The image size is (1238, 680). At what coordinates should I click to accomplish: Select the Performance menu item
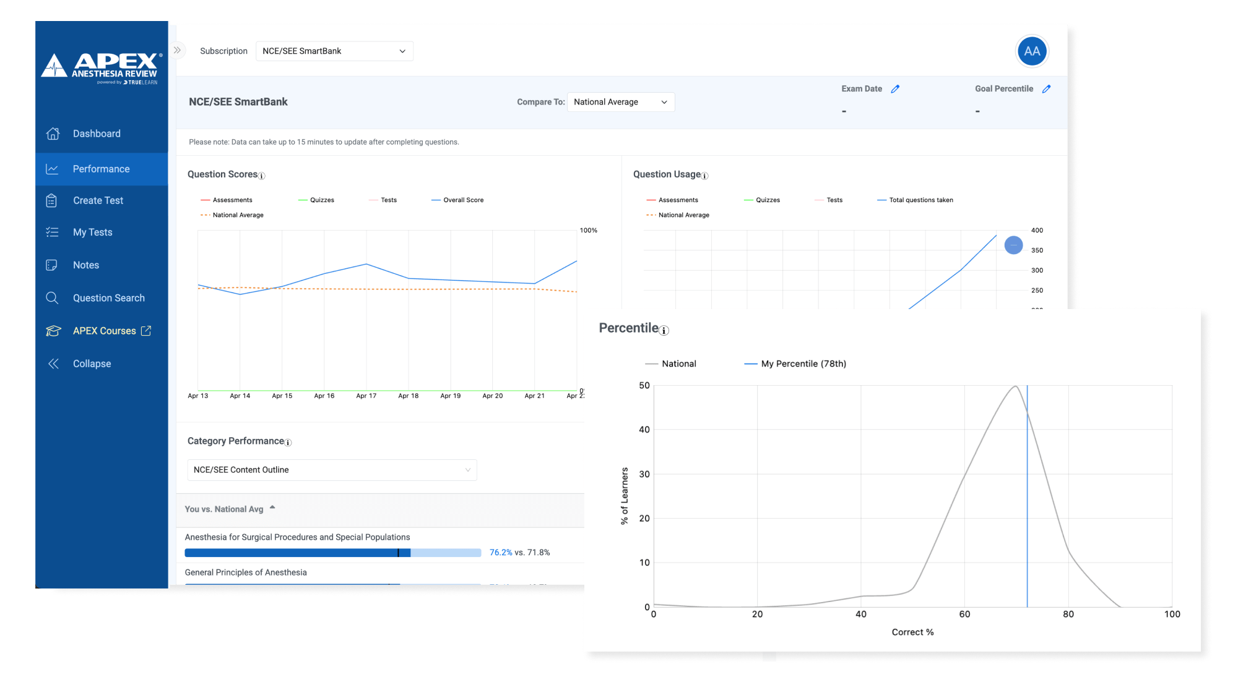[x=100, y=168]
